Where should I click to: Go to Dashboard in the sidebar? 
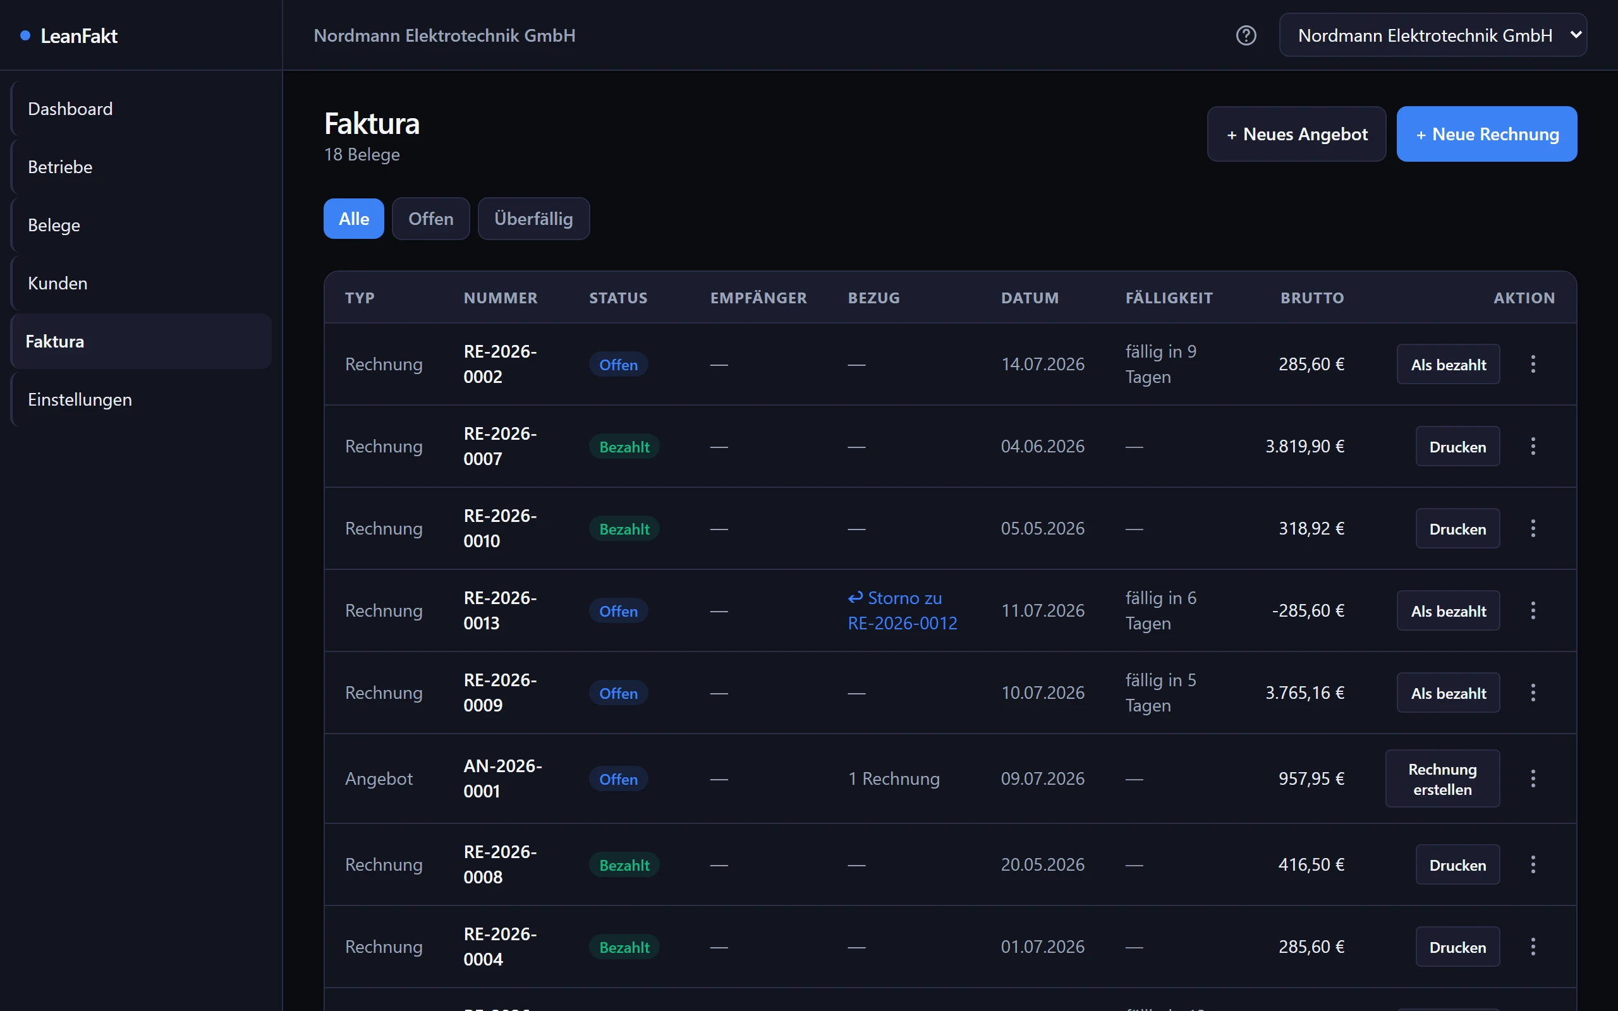tap(141, 109)
